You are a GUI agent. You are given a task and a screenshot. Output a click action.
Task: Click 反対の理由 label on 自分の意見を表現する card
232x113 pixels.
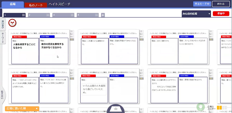tap(47, 37)
